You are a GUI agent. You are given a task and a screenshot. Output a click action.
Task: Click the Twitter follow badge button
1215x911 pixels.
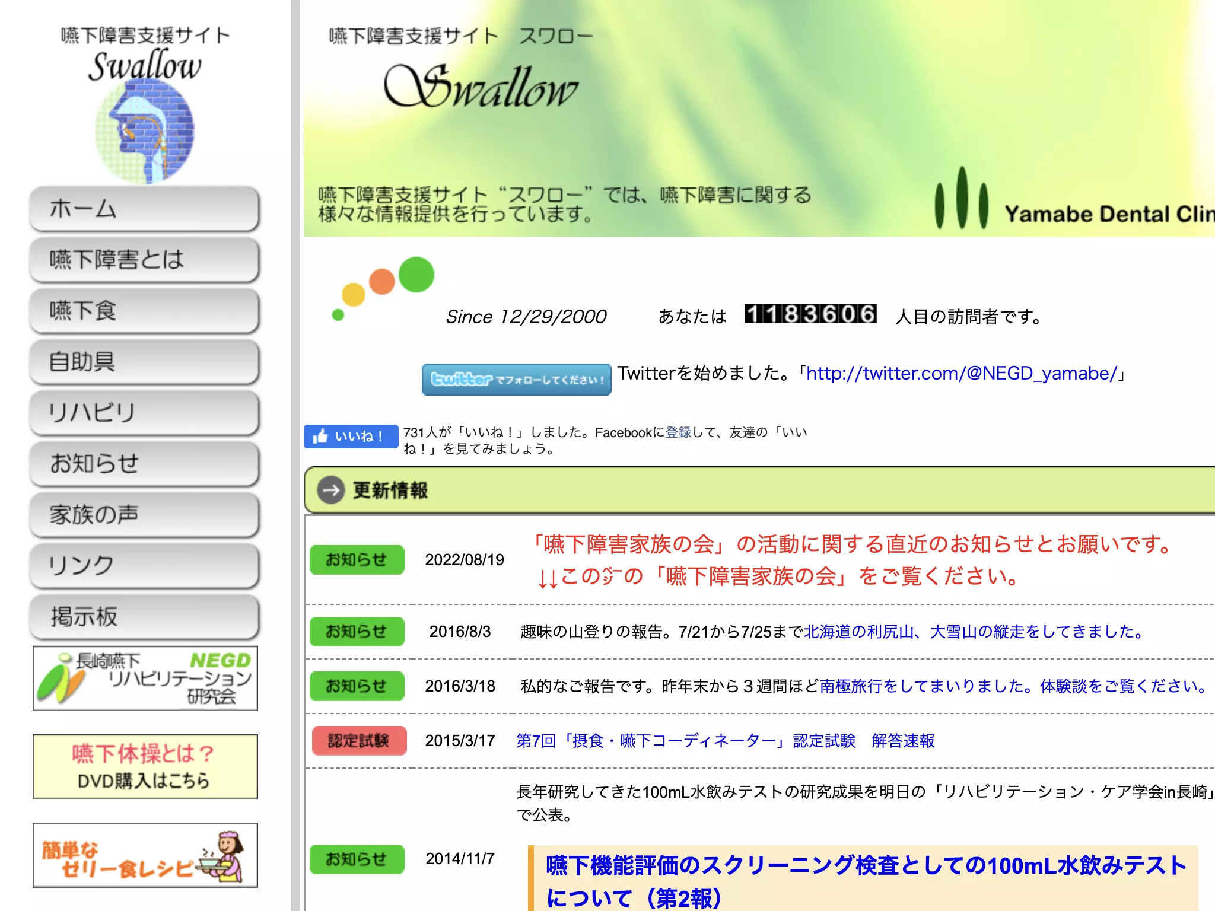(516, 379)
